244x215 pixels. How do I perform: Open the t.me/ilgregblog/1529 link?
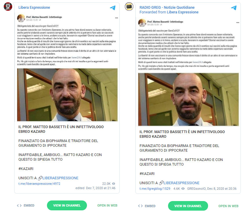point(155,189)
